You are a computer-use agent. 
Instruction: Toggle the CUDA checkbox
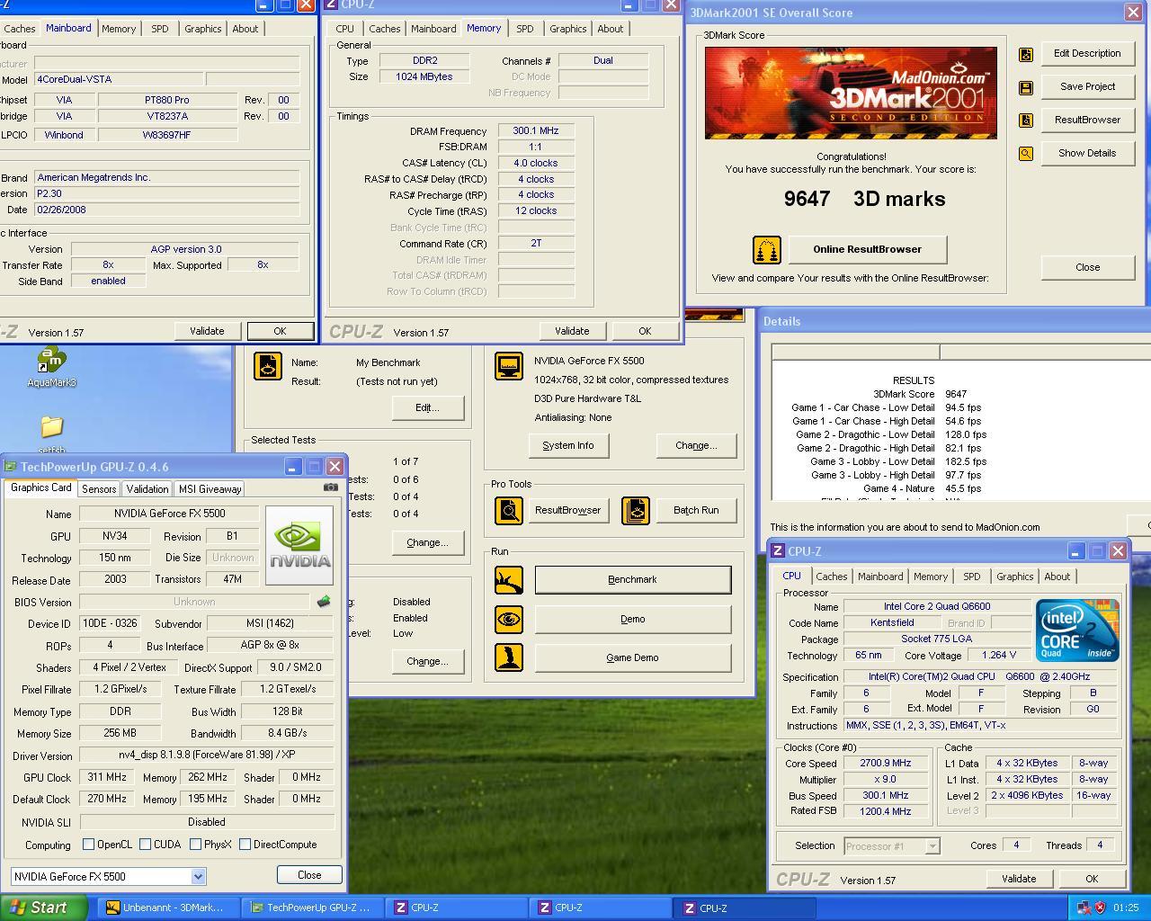[x=145, y=845]
